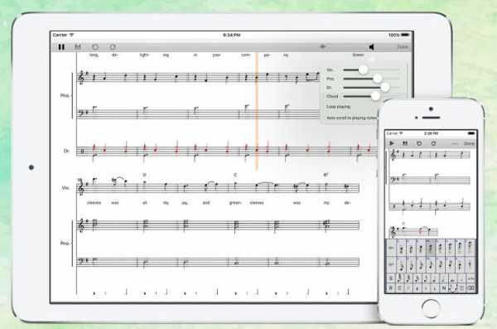Select the S key on note keyboard
497x329 pixels.
coord(390,278)
